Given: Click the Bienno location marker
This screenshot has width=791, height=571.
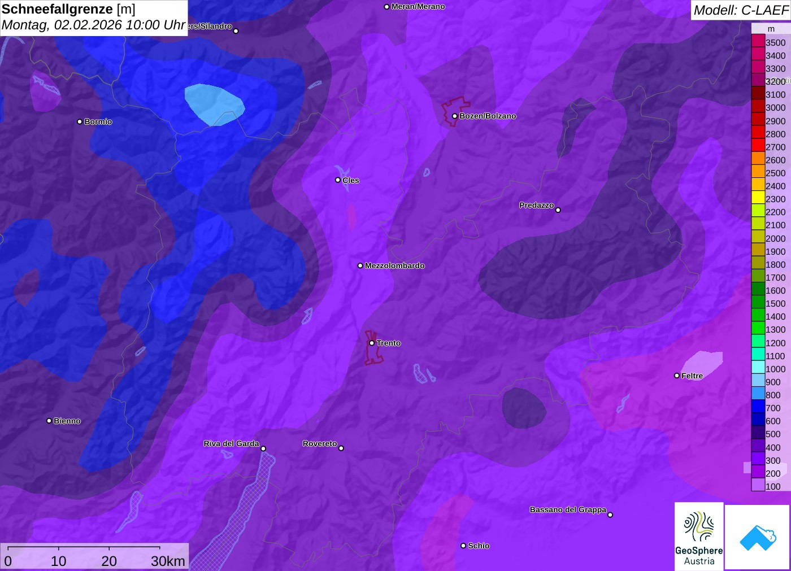Looking at the screenshot, I should pos(49,421).
